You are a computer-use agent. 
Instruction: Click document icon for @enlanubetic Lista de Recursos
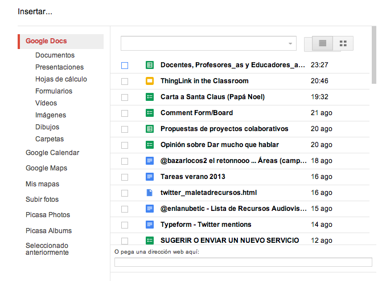(x=150, y=209)
